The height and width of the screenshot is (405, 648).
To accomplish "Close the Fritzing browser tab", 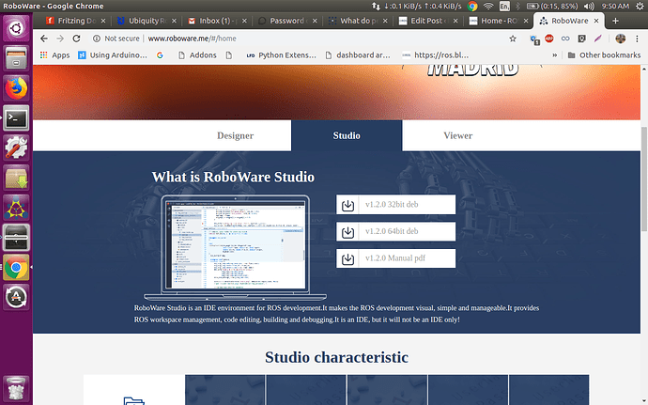I will click(x=103, y=21).
